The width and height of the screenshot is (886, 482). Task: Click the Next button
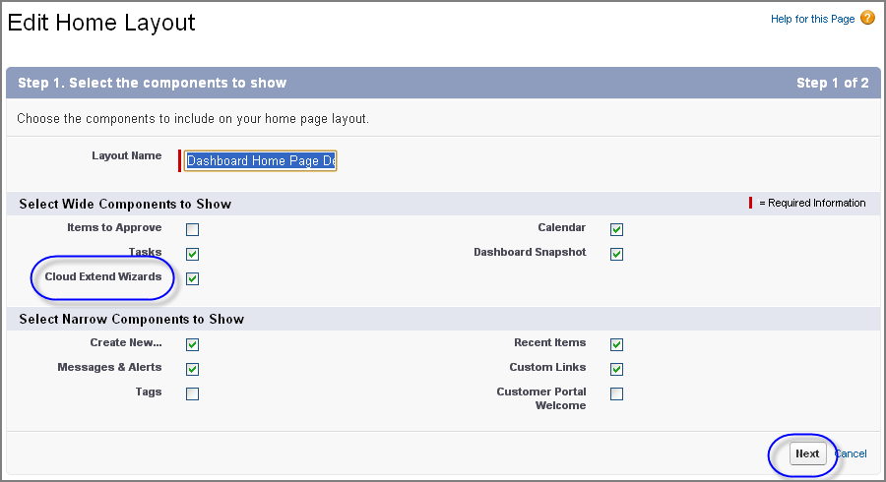point(807,453)
